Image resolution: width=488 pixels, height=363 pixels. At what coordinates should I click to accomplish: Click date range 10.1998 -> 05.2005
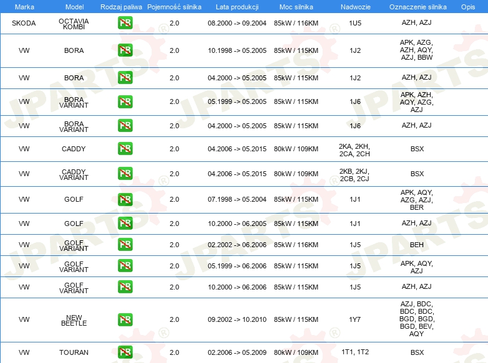[x=237, y=50]
